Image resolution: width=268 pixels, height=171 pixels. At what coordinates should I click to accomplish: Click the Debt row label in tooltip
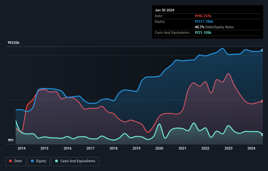click(x=158, y=16)
